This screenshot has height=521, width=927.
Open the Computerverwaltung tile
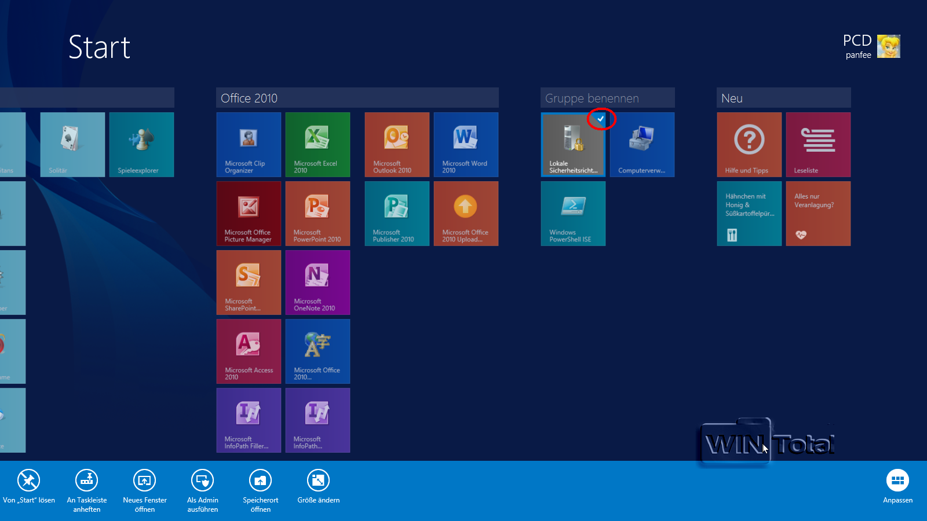642,145
